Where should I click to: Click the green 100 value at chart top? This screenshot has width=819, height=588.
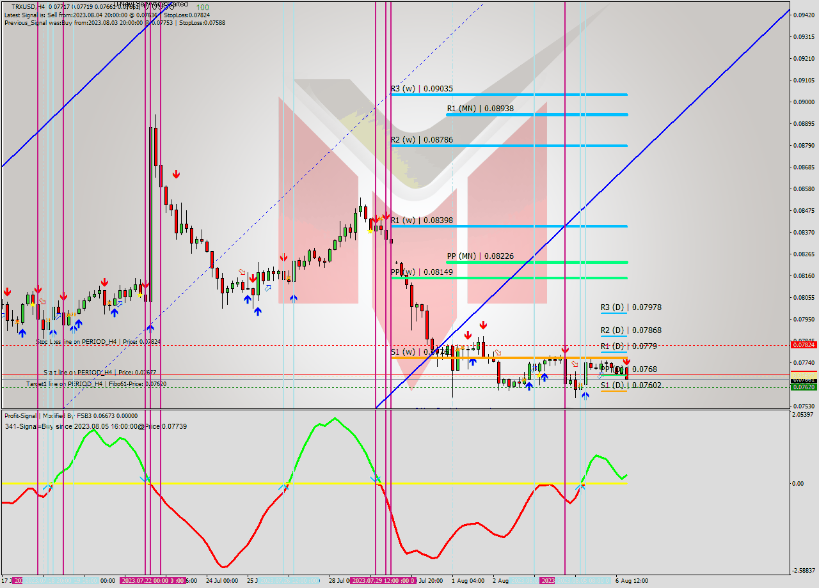click(x=202, y=7)
